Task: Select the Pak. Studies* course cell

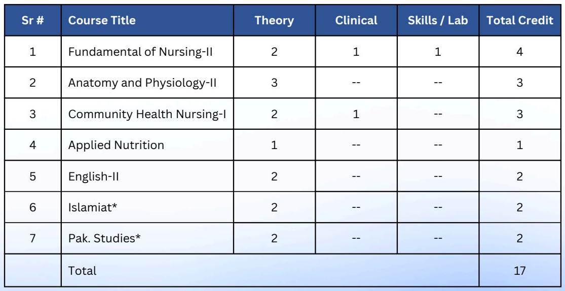Action: click(x=147, y=238)
